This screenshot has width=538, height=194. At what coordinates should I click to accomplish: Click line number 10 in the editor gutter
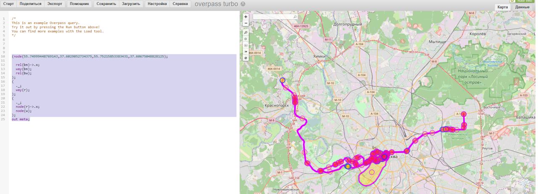click(4, 56)
